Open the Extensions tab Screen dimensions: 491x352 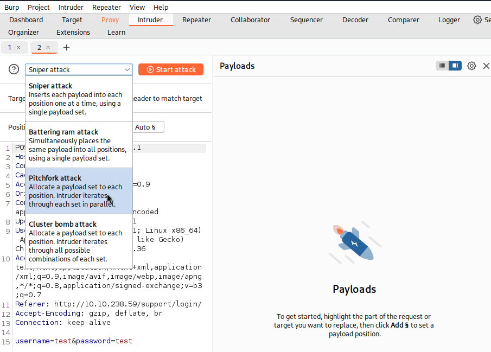point(73,32)
